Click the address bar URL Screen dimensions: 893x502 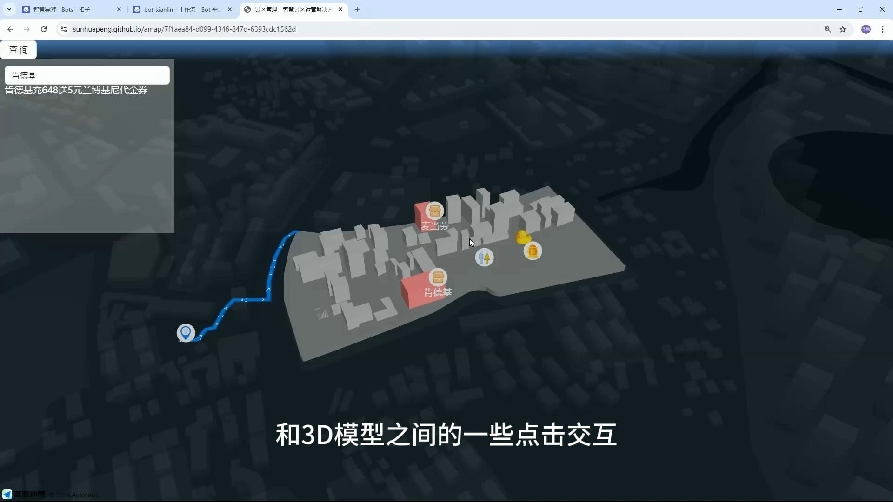pyautogui.click(x=184, y=29)
